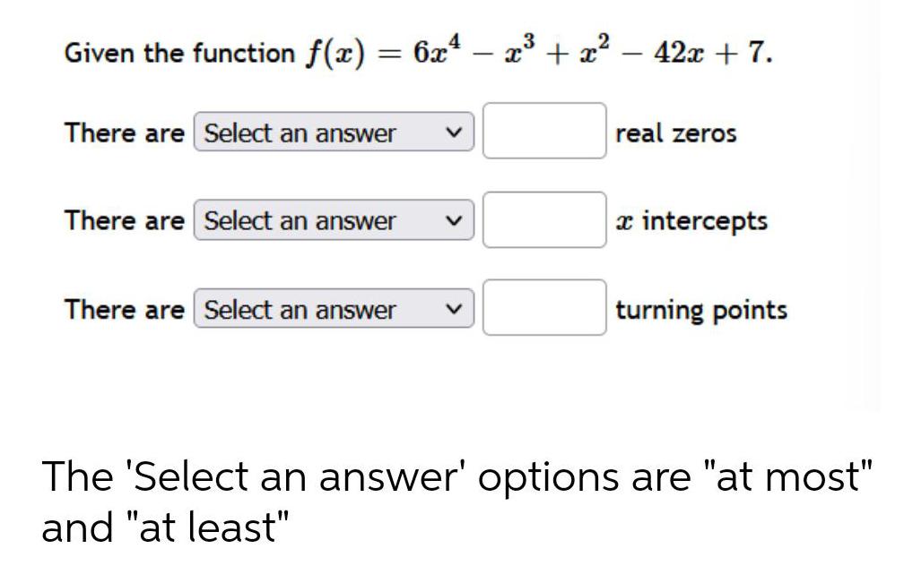Open the x intercepts Select an answer dropdown
The width and height of the screenshot is (904, 566).
pos(332,220)
